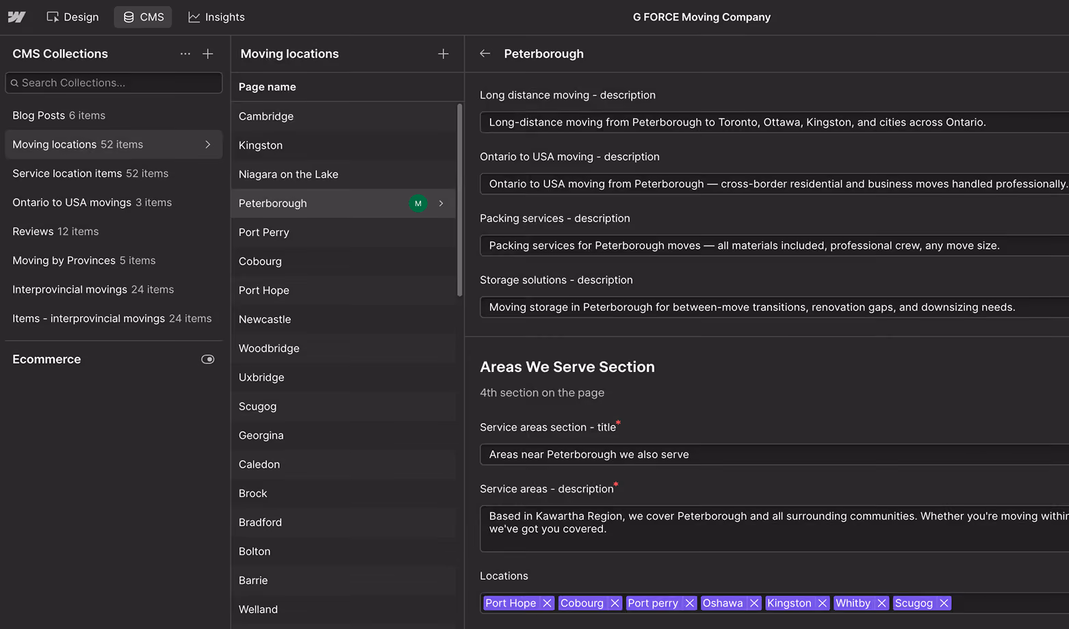Click the Webflow logo icon
This screenshot has height=629, width=1069.
pyautogui.click(x=16, y=17)
